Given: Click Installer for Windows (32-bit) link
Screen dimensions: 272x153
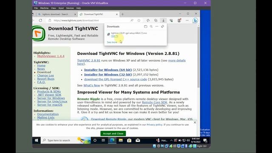Looking at the screenshot, I should 108,75.
